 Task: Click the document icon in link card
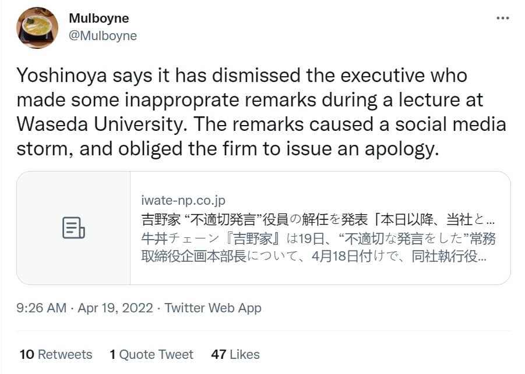[x=73, y=228]
